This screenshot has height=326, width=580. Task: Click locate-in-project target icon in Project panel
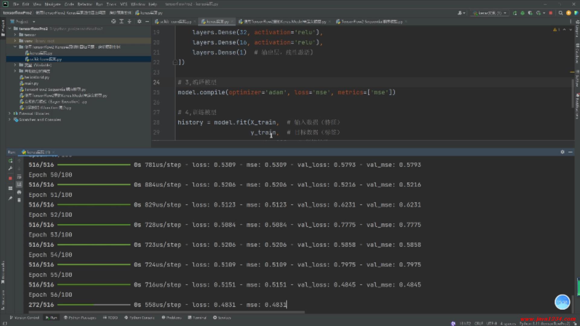(x=113, y=21)
